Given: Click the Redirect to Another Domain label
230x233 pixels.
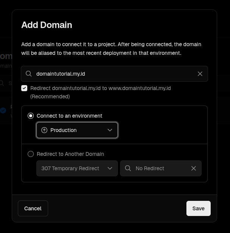Looking at the screenshot, I should pos(70,154).
